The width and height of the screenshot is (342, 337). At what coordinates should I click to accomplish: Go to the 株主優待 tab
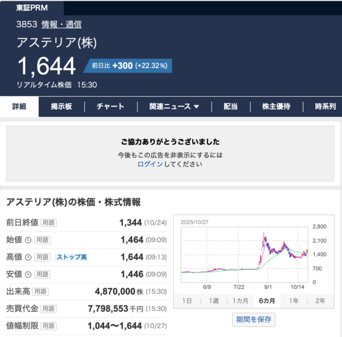tap(276, 106)
